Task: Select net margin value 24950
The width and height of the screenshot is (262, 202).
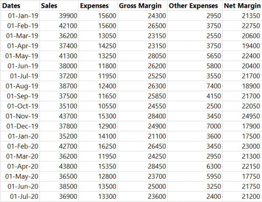Action: (242, 116)
